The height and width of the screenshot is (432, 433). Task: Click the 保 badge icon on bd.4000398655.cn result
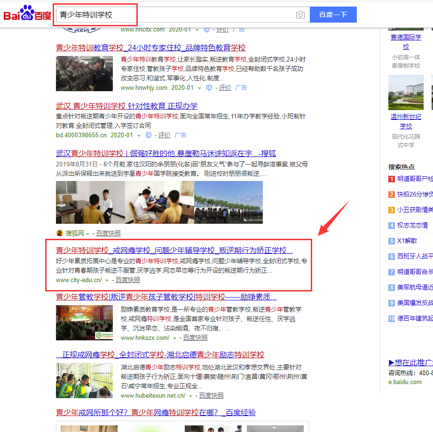coord(149,135)
